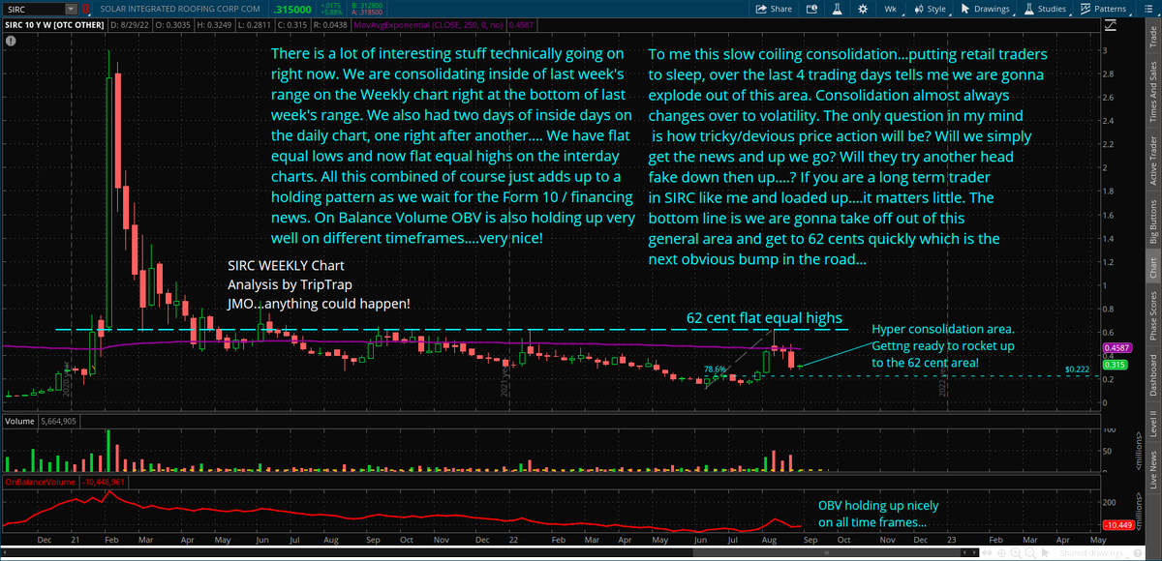Open the chart snapshot info icon
Viewport: 1162px width, 561px height.
pyautogui.click(x=810, y=9)
